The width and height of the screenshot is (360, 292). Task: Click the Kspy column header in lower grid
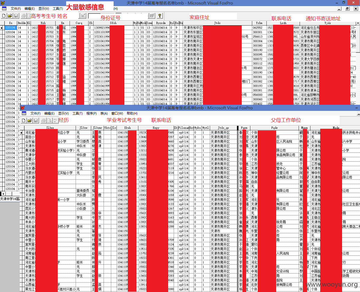[x=156, y=128]
